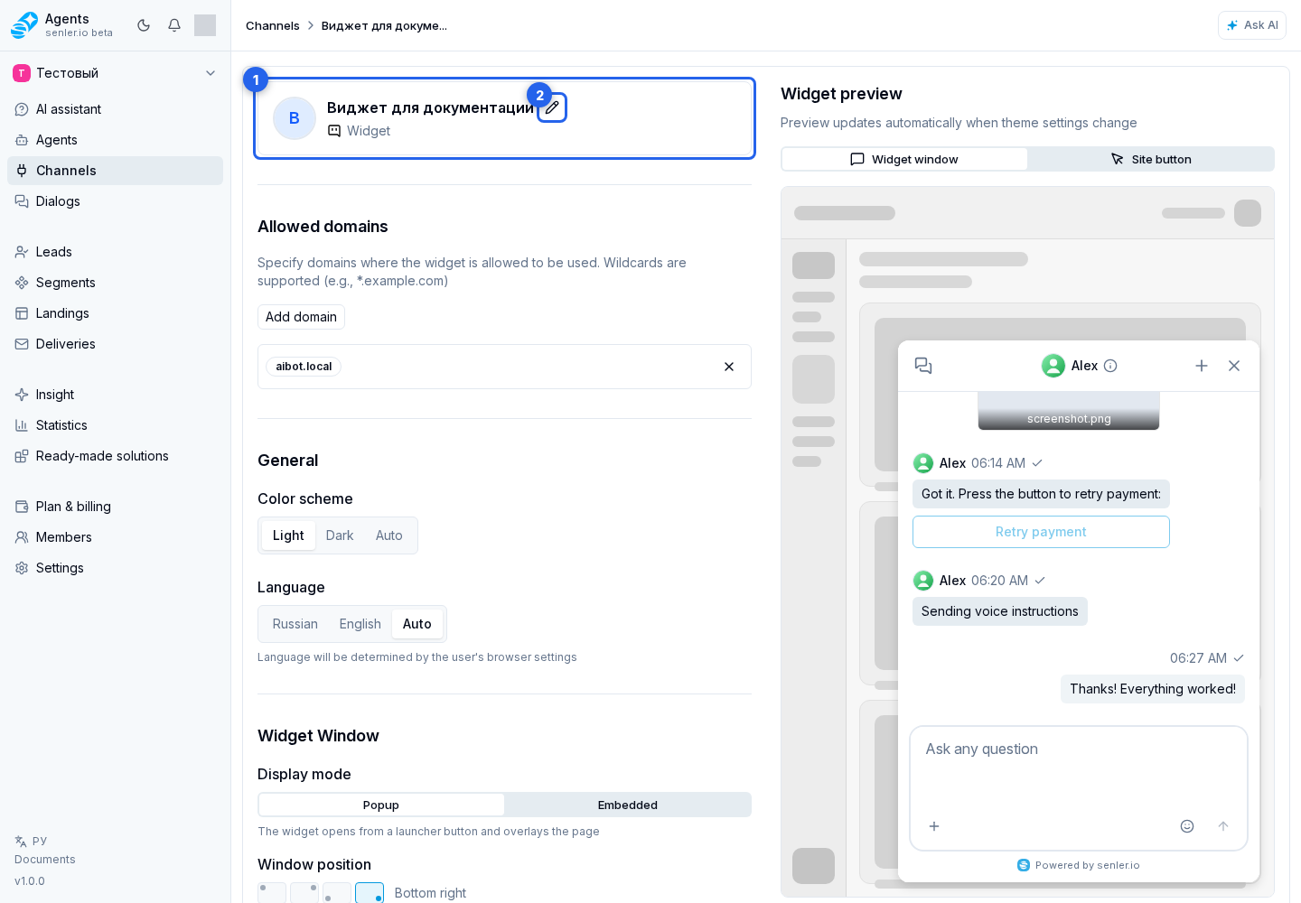
Task: Set widget language to Russian
Action: 295,624
